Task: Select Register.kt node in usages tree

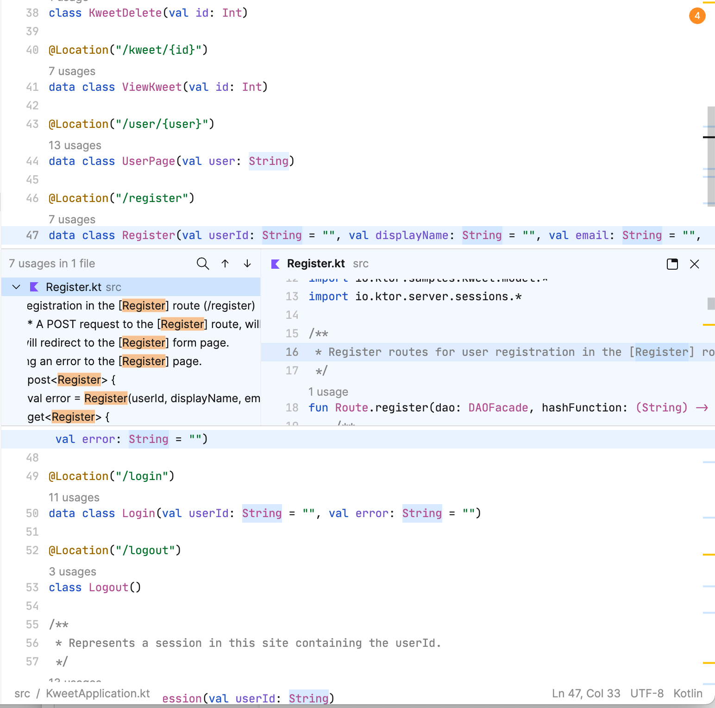Action: (74, 287)
